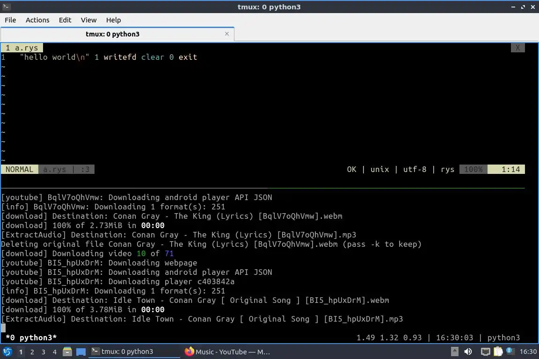The height and width of the screenshot is (359, 539).
Task: Open the file manager drawer icon in taskbar
Action: point(67,352)
